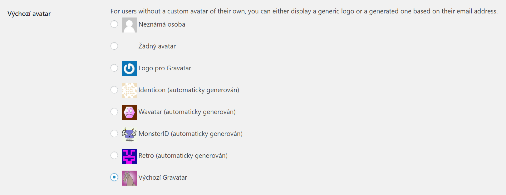Select the Žádný avatar radio button
506x195 pixels.
pyautogui.click(x=114, y=46)
